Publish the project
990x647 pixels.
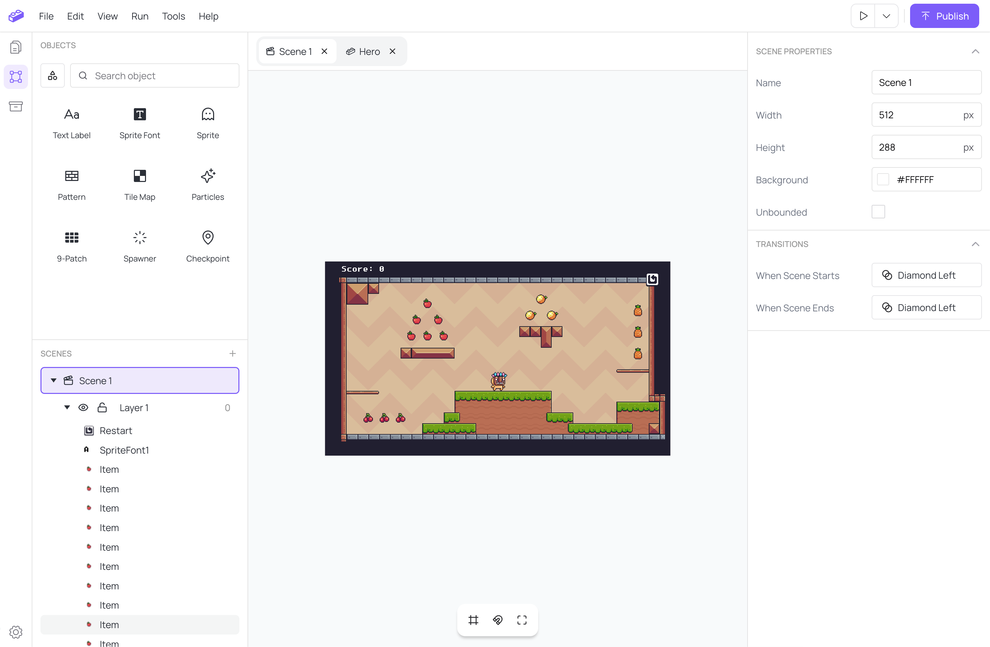click(944, 16)
